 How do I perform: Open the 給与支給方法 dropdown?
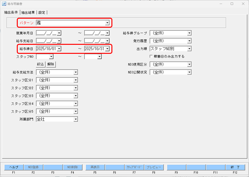tap(76, 72)
